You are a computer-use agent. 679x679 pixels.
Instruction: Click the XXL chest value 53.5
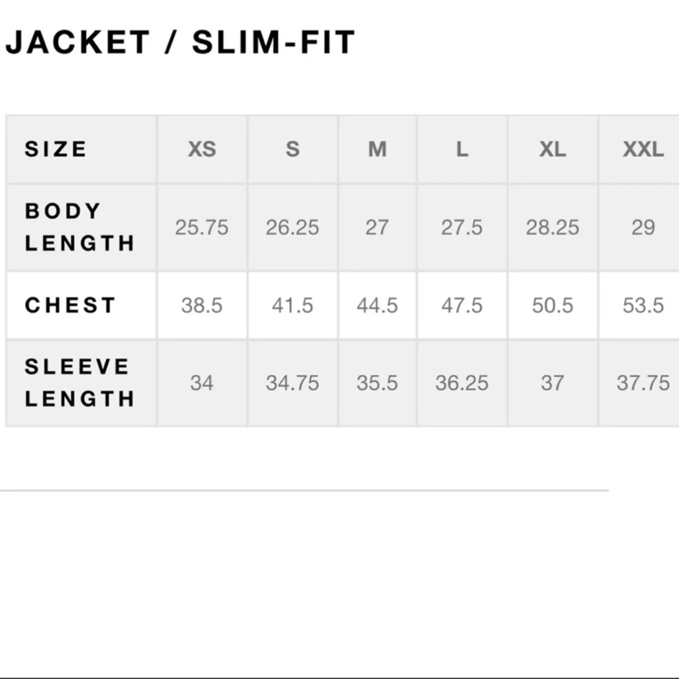click(x=643, y=306)
